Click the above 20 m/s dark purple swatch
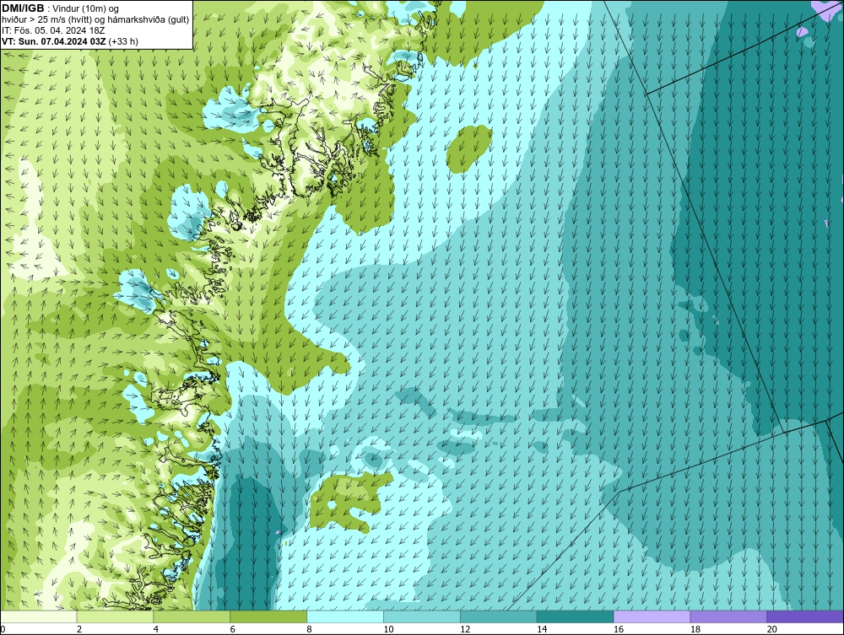This screenshot has width=844, height=635. pyautogui.click(x=805, y=616)
